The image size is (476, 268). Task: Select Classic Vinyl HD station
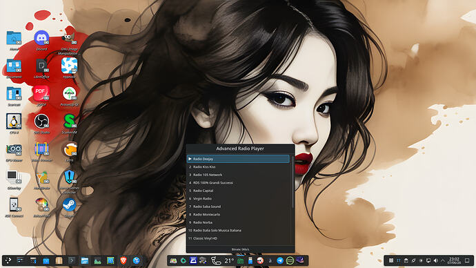pos(238,238)
